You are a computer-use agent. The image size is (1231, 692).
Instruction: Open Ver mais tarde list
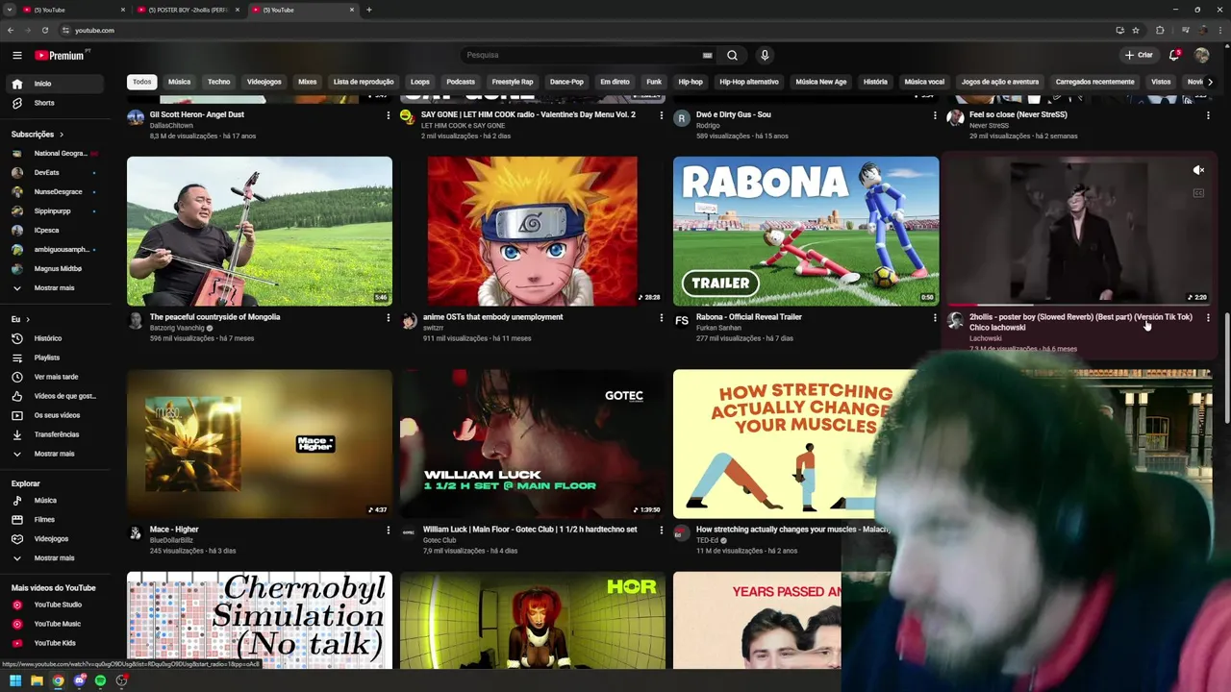56,377
